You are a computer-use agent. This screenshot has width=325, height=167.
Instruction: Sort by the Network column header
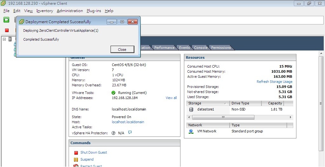pyautogui.click(x=208, y=125)
